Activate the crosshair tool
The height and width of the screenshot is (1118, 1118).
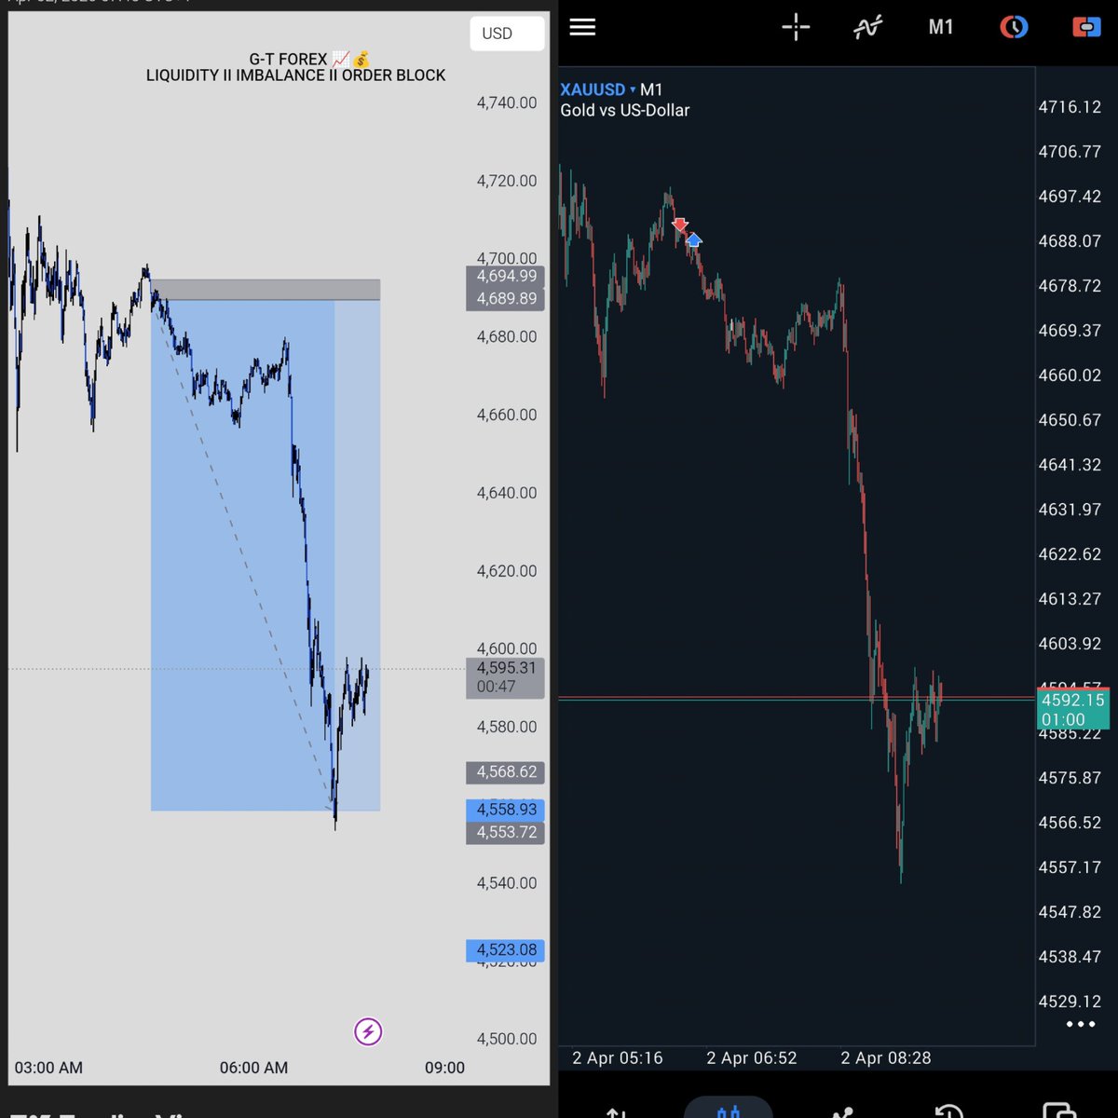click(x=796, y=27)
